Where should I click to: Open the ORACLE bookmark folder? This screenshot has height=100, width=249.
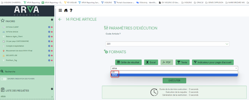pyautogui.click(x=199, y=3)
